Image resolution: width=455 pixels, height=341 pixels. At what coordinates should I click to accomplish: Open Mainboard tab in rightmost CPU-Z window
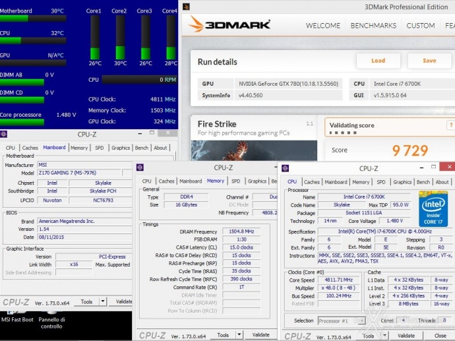click(336, 182)
